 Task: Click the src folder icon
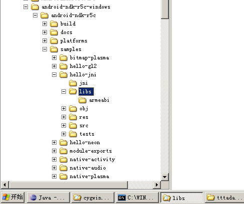tap(73, 126)
